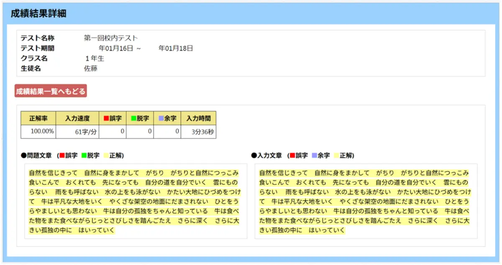The height and width of the screenshot is (265, 502).
Task: Click the 入力時間 column header
Action: point(198,118)
